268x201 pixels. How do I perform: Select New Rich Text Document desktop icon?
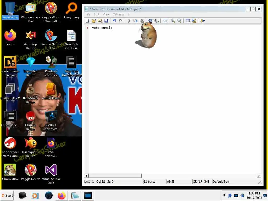(71, 40)
